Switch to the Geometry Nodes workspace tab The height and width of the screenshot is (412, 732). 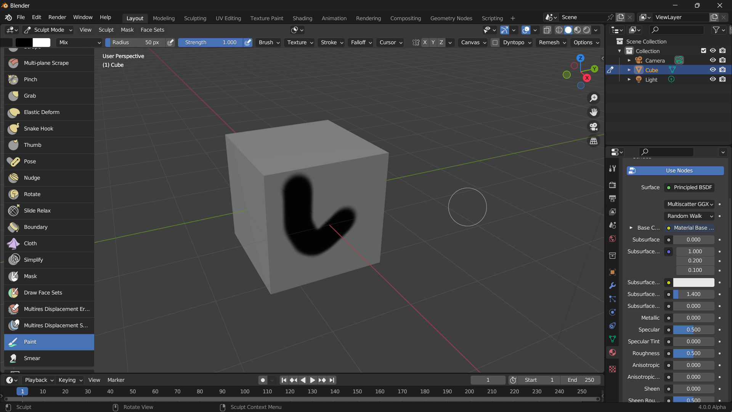pos(451,18)
